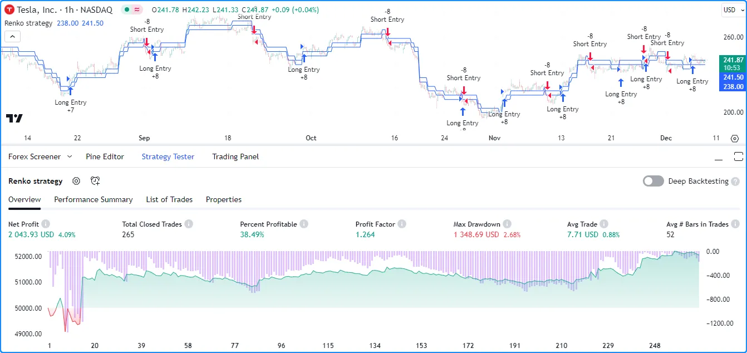
Task: Expand the Forex Screener dropdown chevron
Action: (70, 157)
